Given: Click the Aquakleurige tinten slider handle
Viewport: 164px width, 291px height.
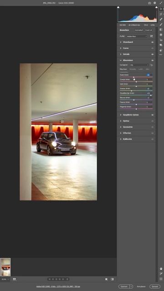Looking at the screenshot, I should (151, 95).
